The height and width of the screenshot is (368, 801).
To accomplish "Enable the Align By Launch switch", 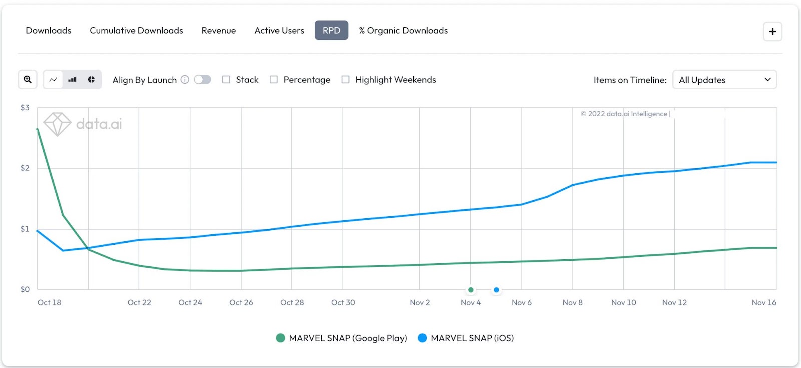I will pos(203,80).
